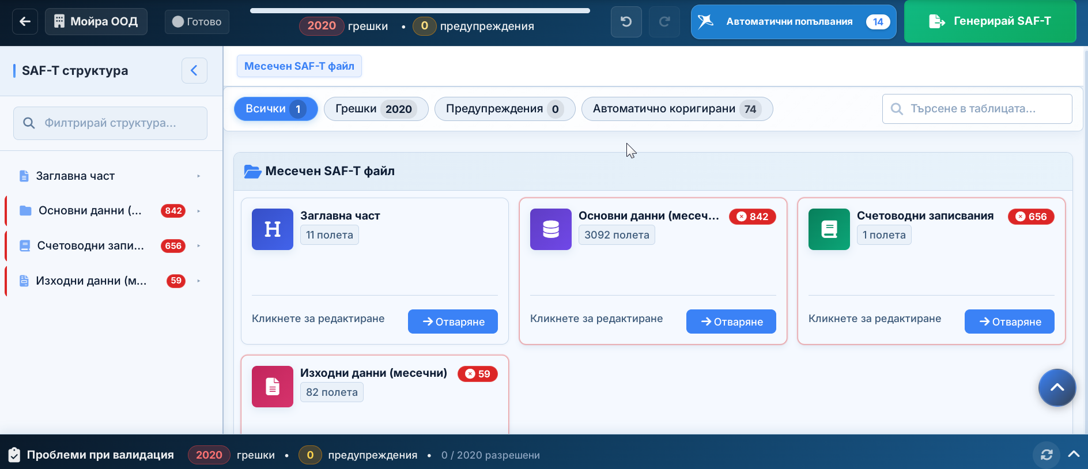This screenshot has width=1088, height=469.
Task: Click the 14 automatic fills badge
Action: 878,22
